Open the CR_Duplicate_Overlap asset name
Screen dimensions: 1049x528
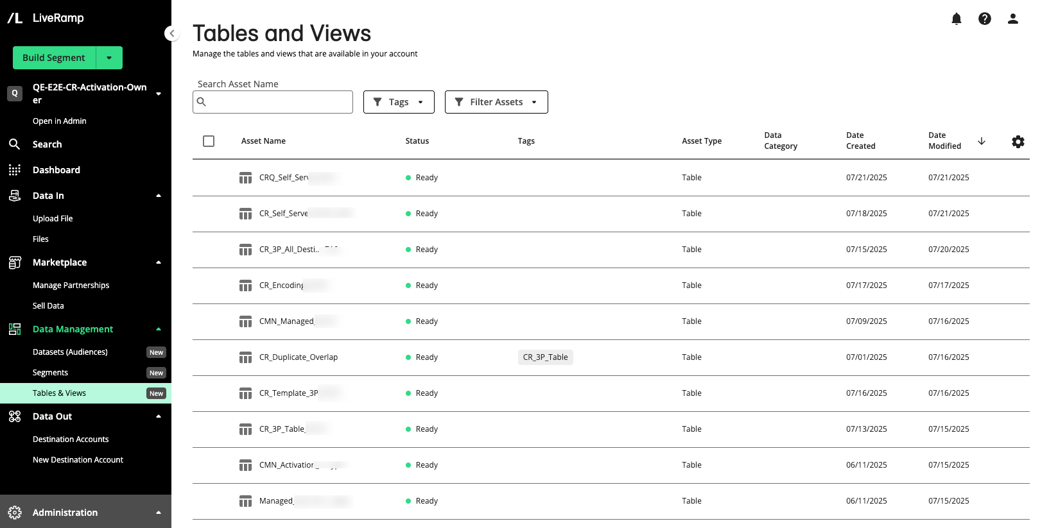(x=299, y=357)
